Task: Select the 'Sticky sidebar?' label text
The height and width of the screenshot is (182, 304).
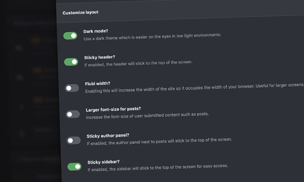Action: coord(103,162)
